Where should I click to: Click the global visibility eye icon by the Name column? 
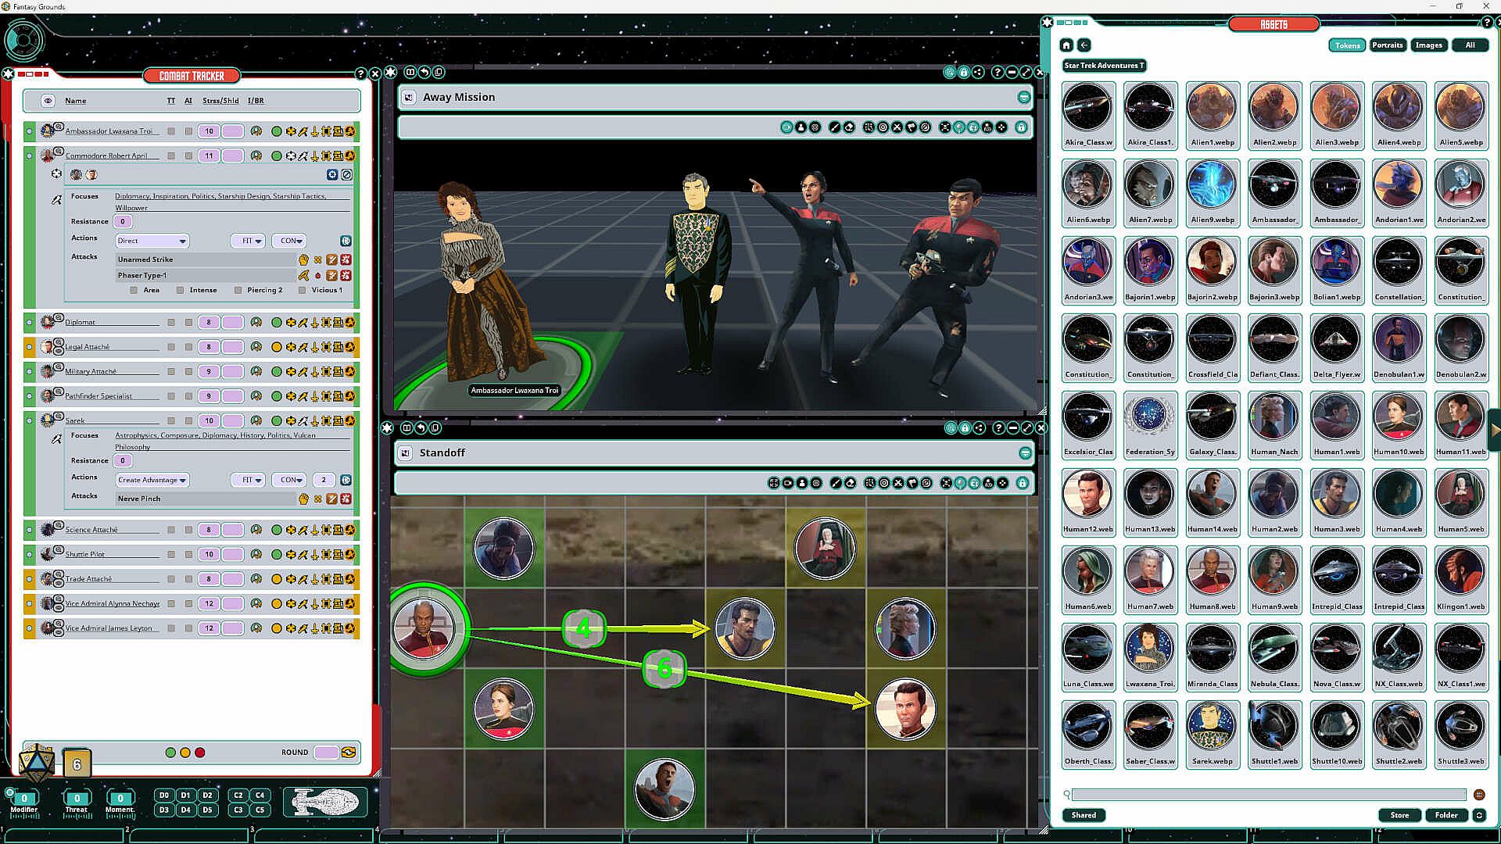48,101
